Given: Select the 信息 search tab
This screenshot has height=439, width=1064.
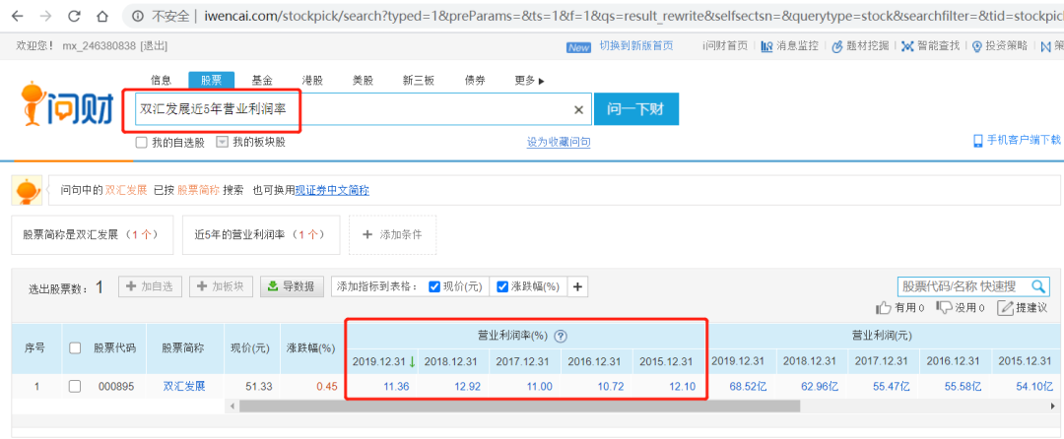Looking at the screenshot, I should tap(161, 81).
